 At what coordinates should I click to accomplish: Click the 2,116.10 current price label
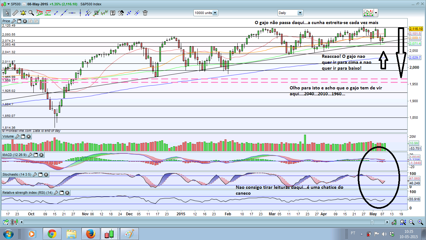pyautogui.click(x=416, y=29)
